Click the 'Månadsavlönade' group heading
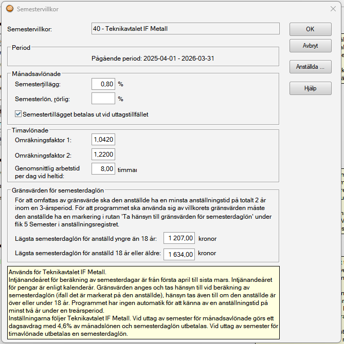Viewport: 344px width, 344px height. (36, 74)
